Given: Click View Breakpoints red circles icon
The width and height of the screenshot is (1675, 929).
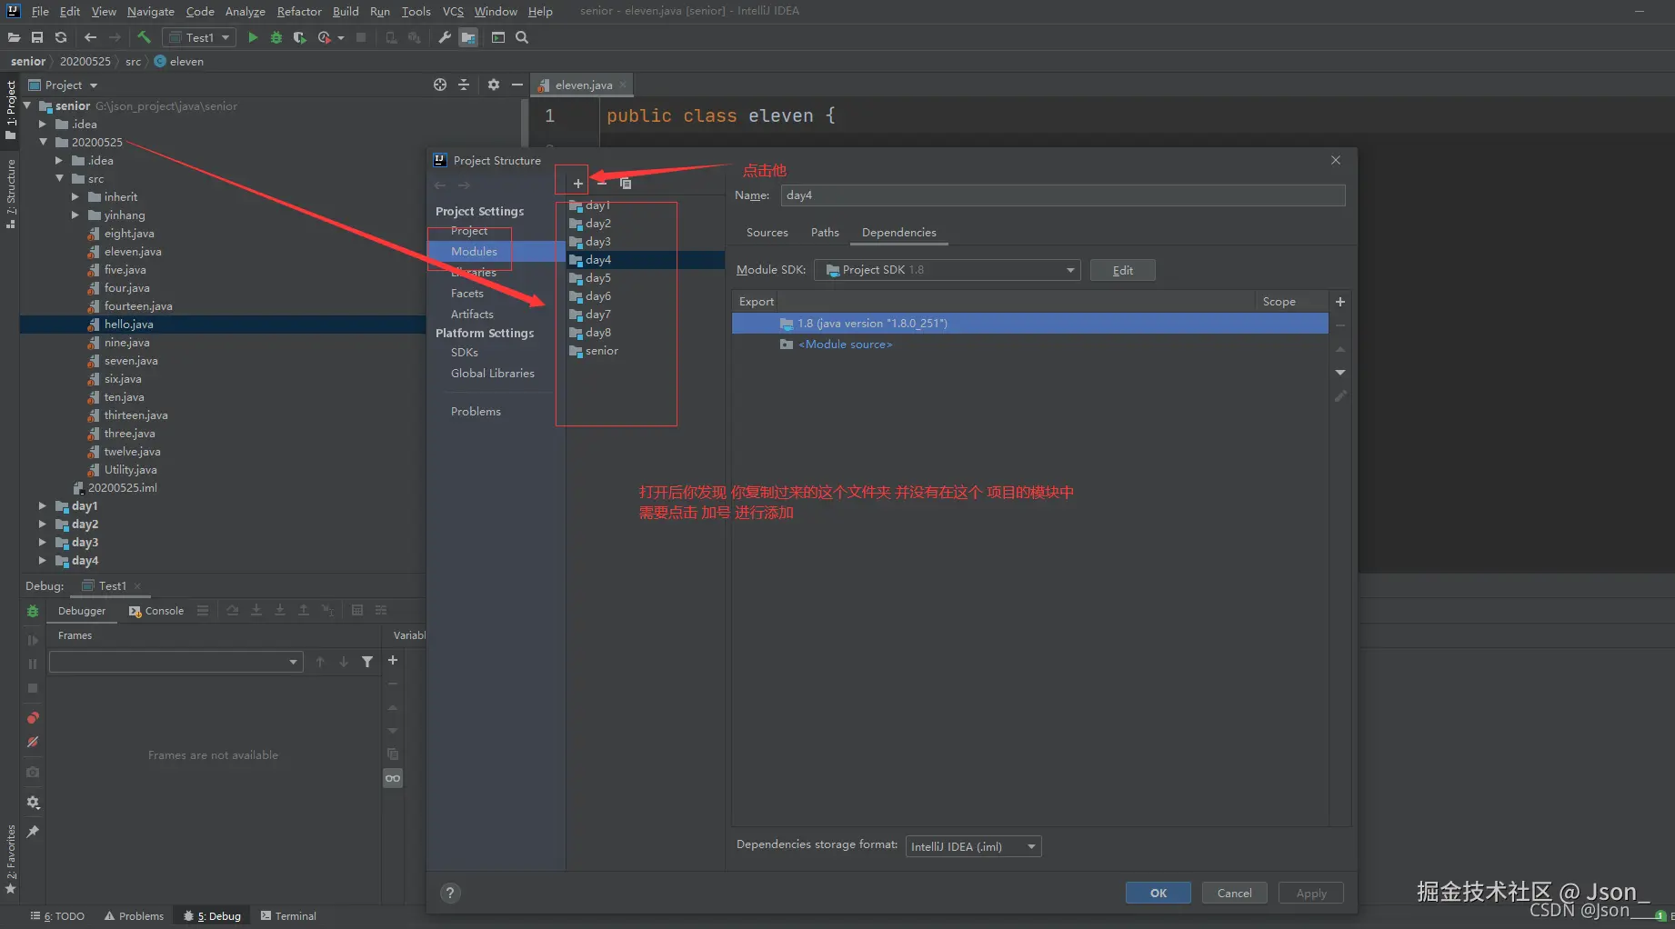Looking at the screenshot, I should tap(33, 718).
